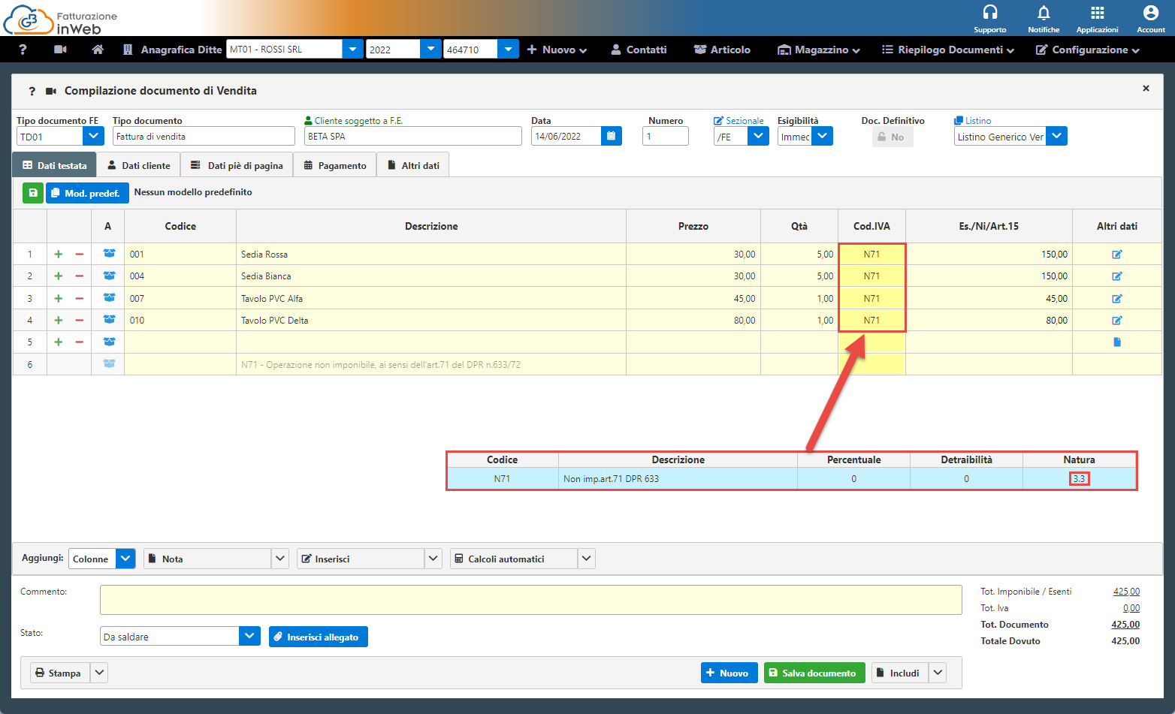This screenshot has width=1175, height=714.
Task: Add a row after Sedia Rossa with the plus
Action: [x=59, y=255]
